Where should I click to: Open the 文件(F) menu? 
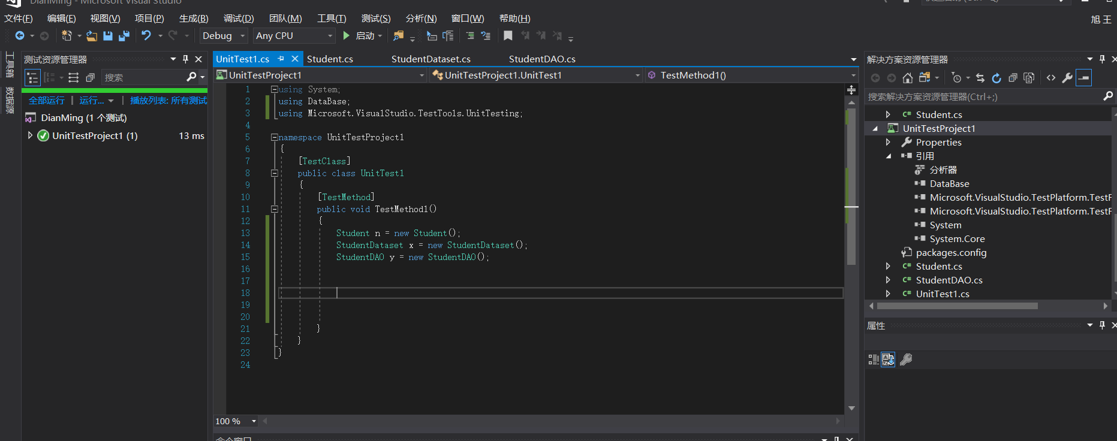tap(19, 19)
